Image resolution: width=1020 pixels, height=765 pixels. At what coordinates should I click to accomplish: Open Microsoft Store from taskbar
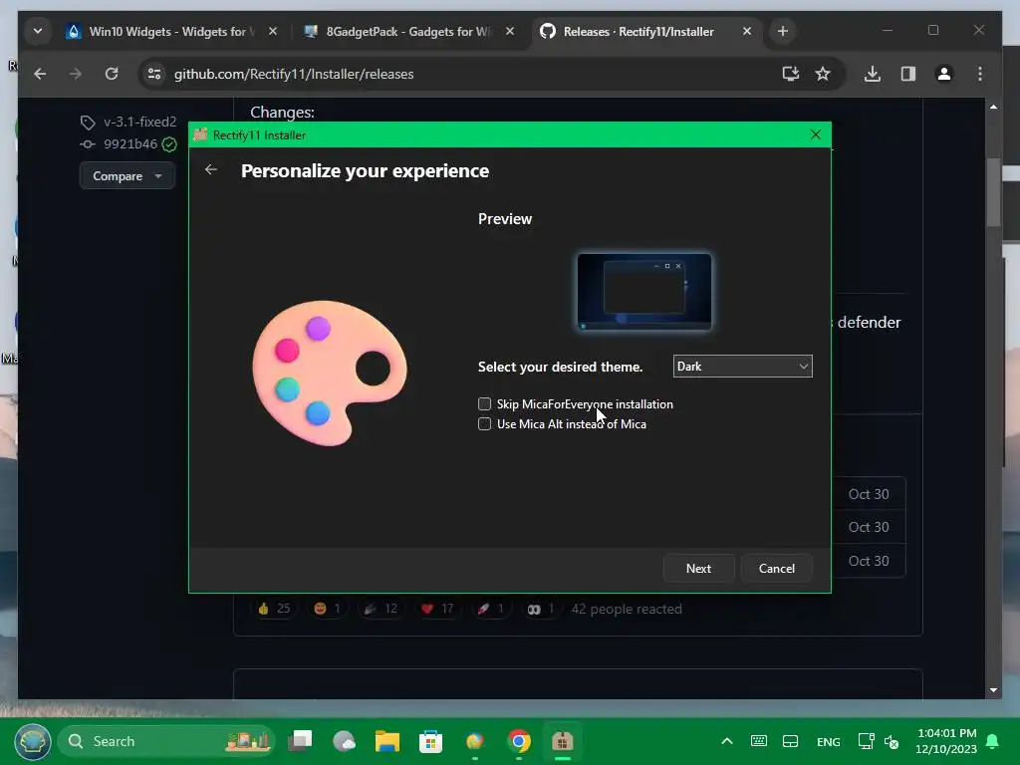pyautogui.click(x=430, y=741)
